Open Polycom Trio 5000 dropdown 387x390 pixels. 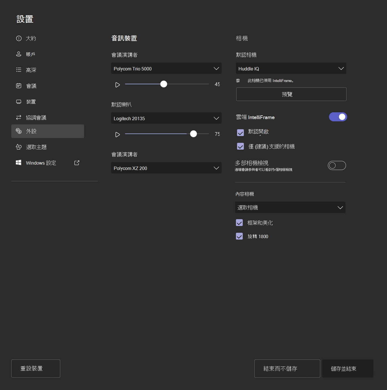click(166, 68)
